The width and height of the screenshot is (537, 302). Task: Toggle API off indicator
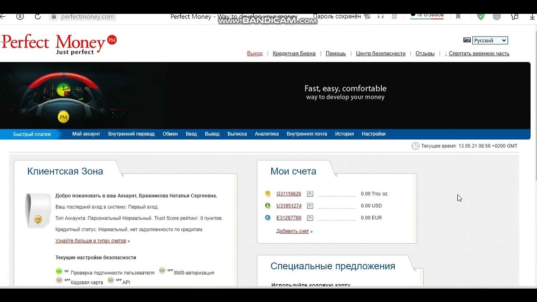[111, 280]
